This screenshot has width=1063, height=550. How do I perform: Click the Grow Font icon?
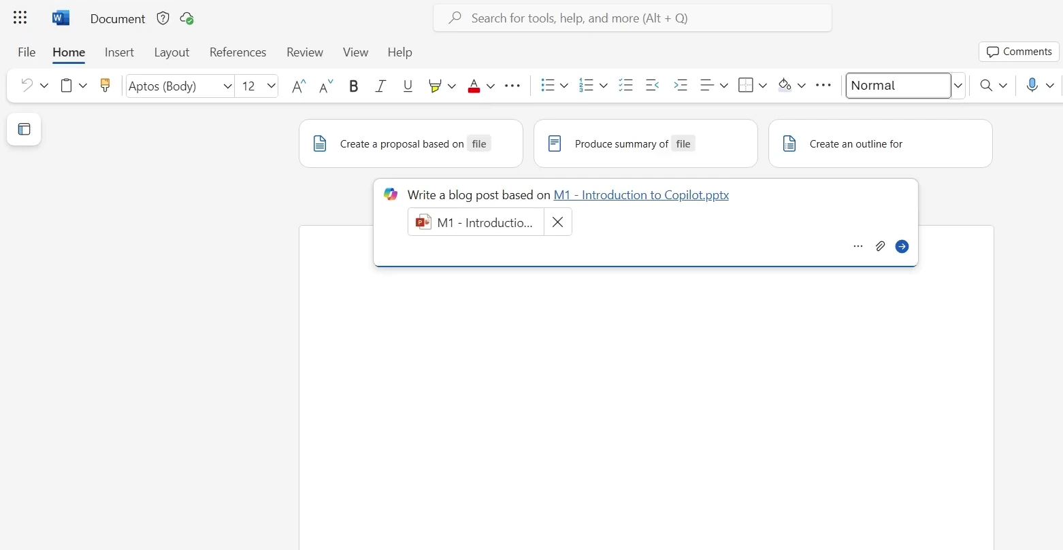298,86
